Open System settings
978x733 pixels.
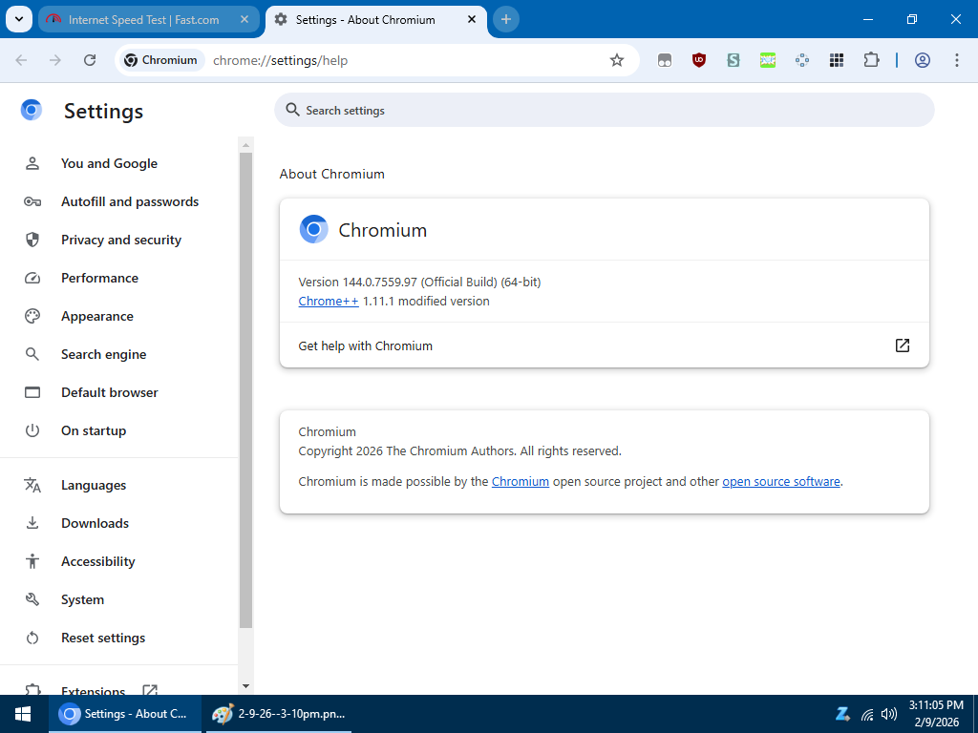(x=82, y=599)
